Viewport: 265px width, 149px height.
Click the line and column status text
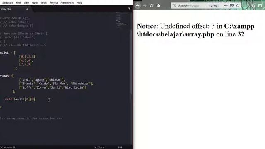point(8,147)
